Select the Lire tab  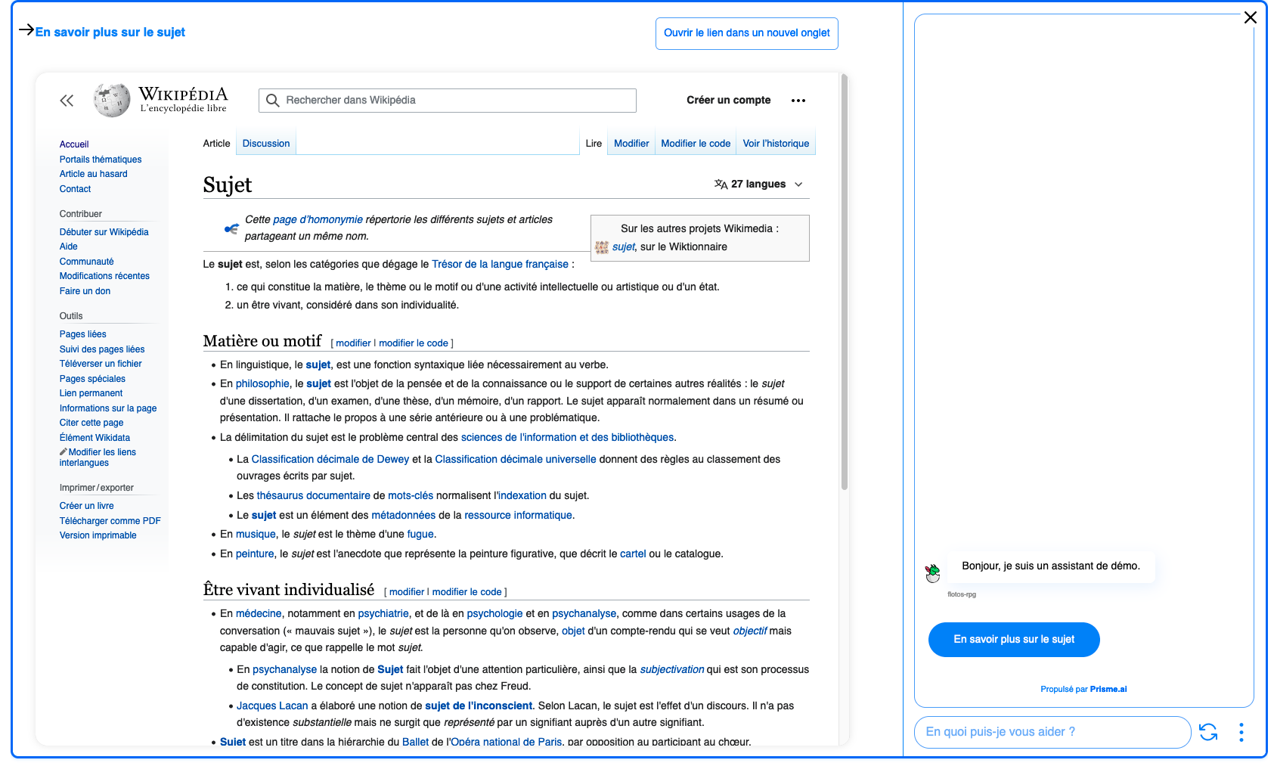point(594,144)
